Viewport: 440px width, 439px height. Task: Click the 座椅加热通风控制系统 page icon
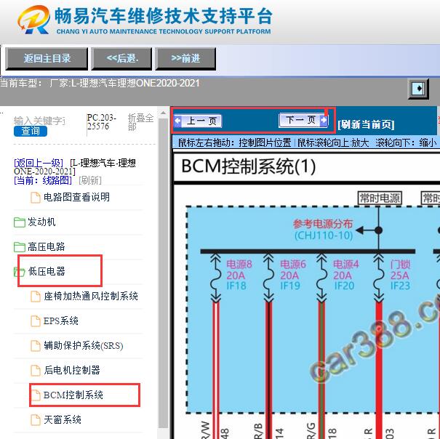click(36, 297)
